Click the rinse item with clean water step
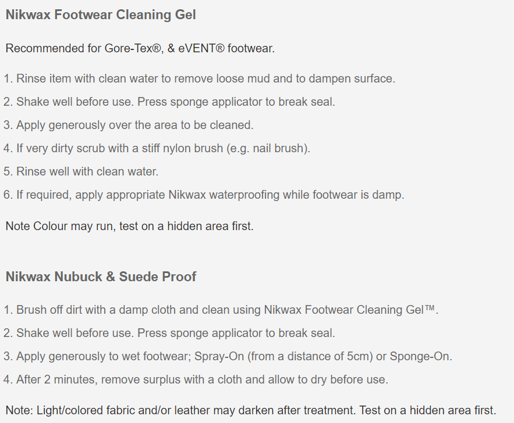Viewport: 514px width, 423px height. click(x=199, y=79)
